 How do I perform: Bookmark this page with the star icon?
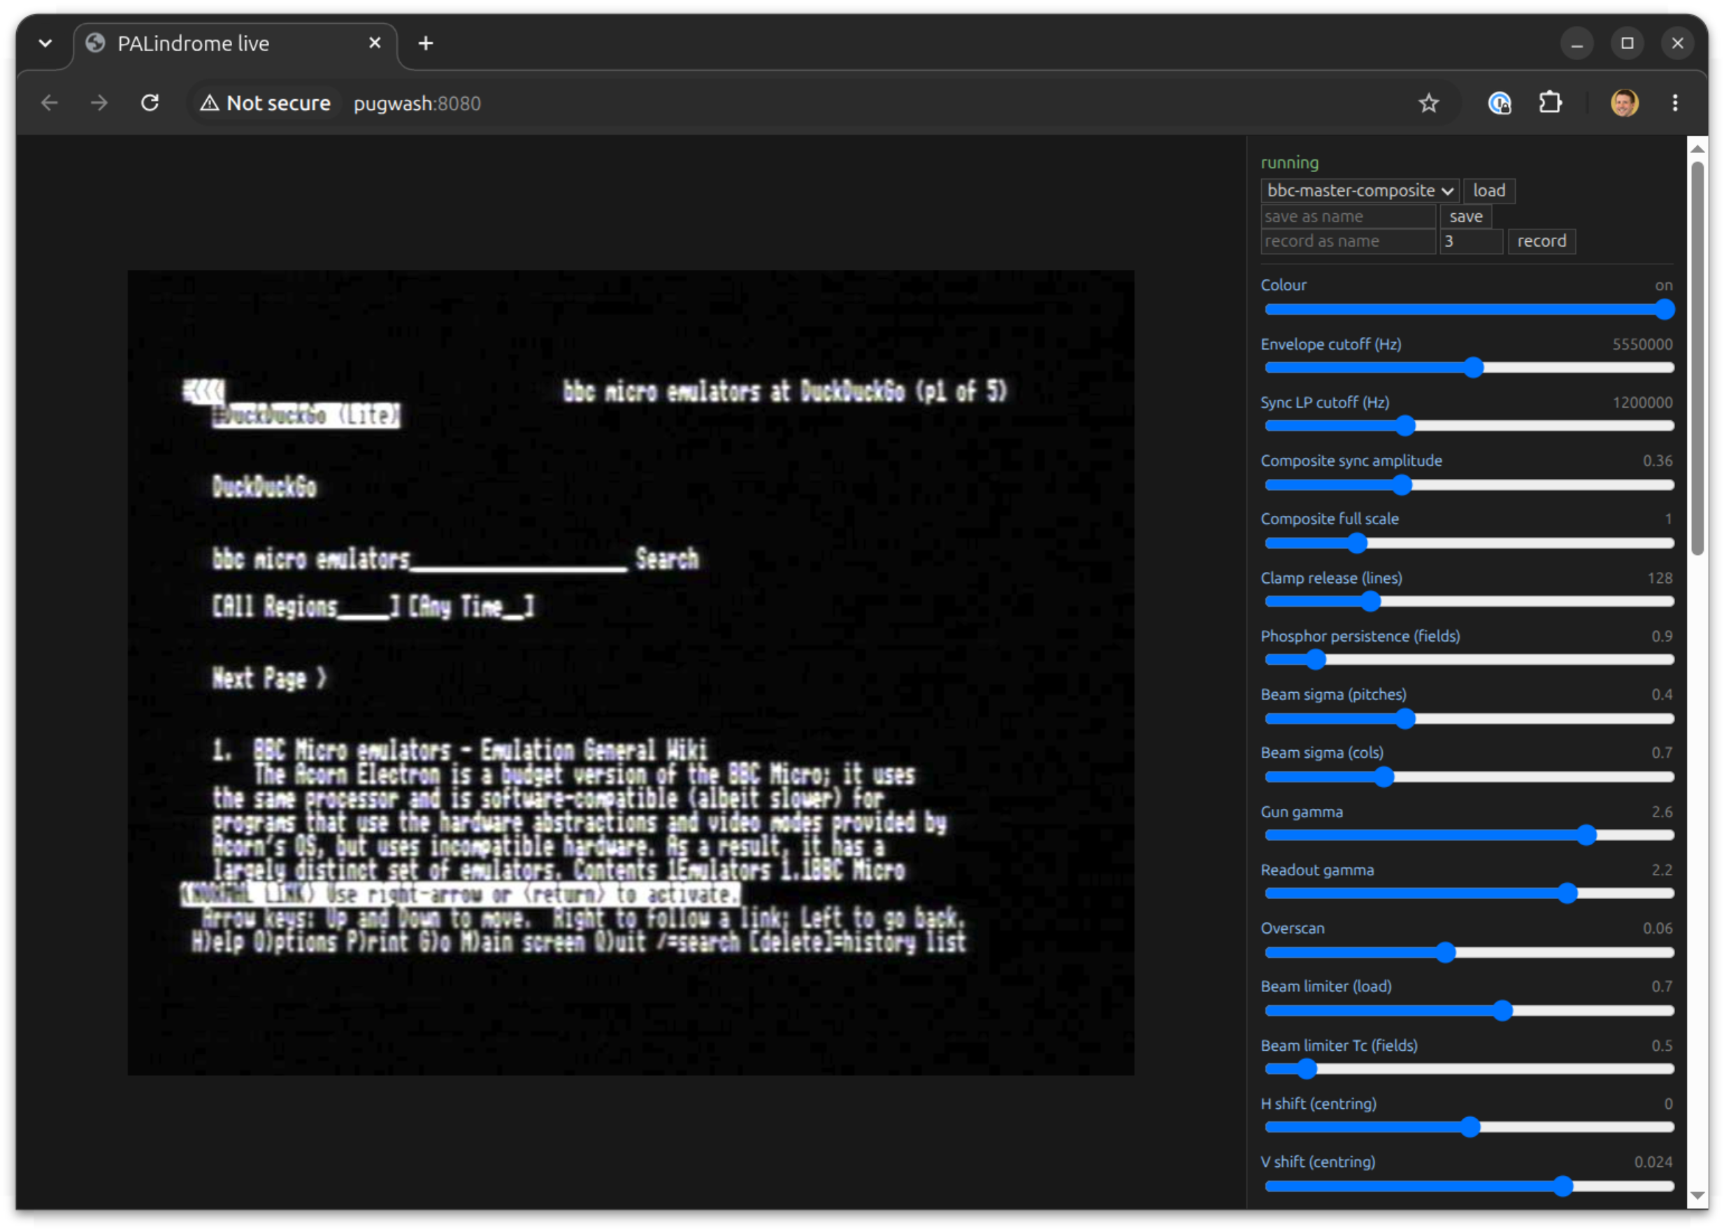[1428, 103]
